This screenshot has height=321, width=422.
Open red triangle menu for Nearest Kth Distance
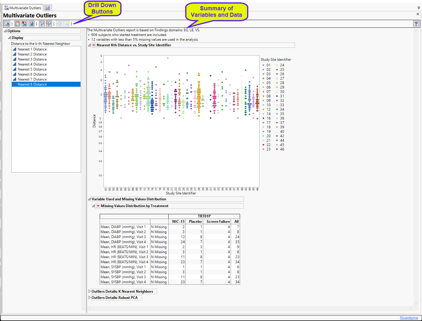point(94,45)
